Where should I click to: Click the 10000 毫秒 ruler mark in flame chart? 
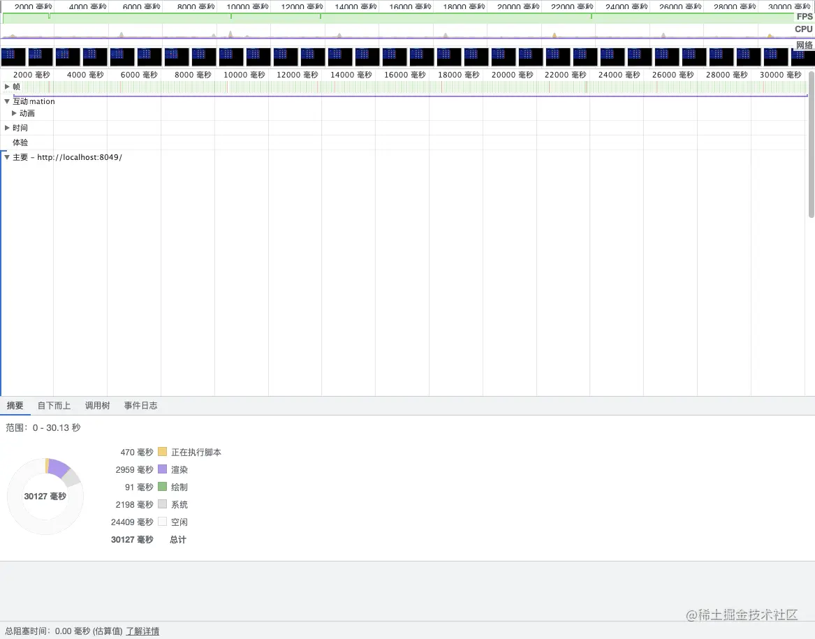pos(244,75)
